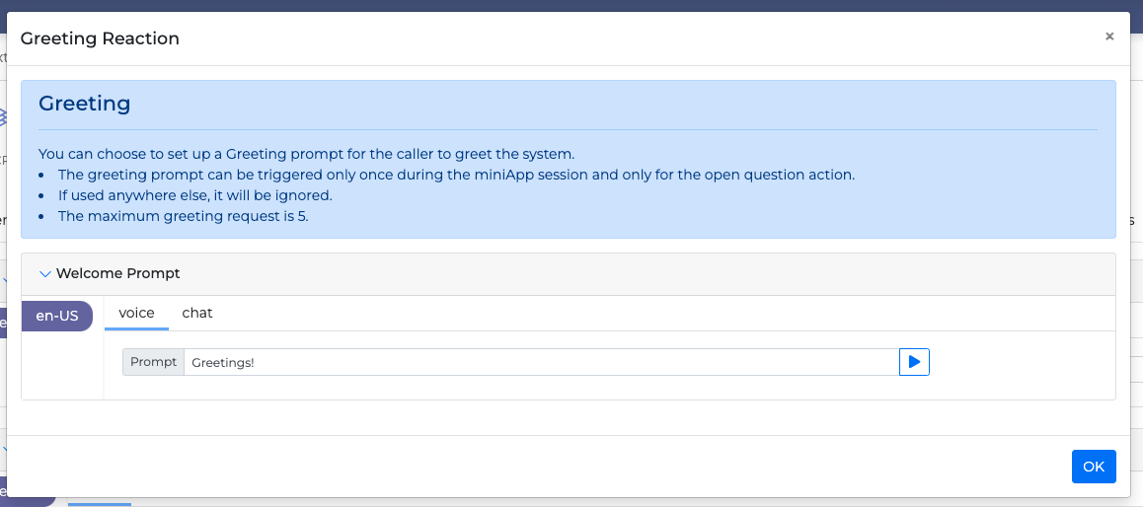Click the Greeting Reaction dialog title
Image resolution: width=1143 pixels, height=507 pixels.
pyautogui.click(x=100, y=38)
